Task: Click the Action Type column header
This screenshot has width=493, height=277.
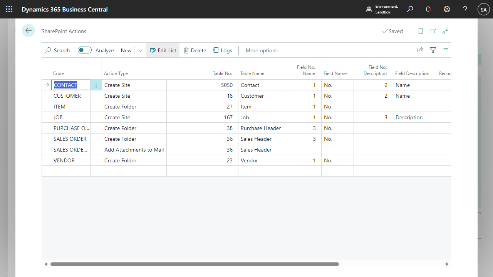Action: [x=116, y=73]
